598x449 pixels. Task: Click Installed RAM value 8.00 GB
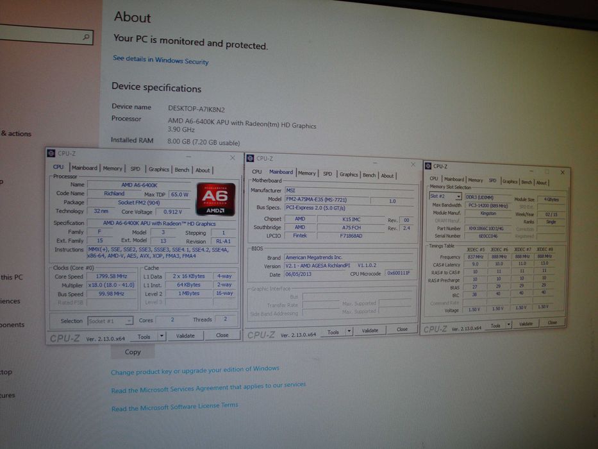coord(204,142)
